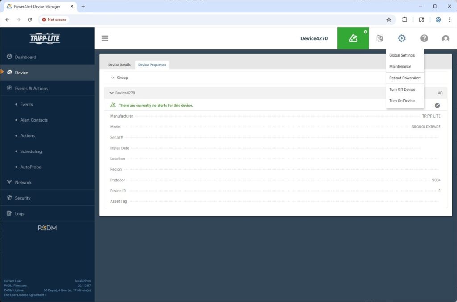
Task: Bookmark this page with star icon
Action: point(389,20)
